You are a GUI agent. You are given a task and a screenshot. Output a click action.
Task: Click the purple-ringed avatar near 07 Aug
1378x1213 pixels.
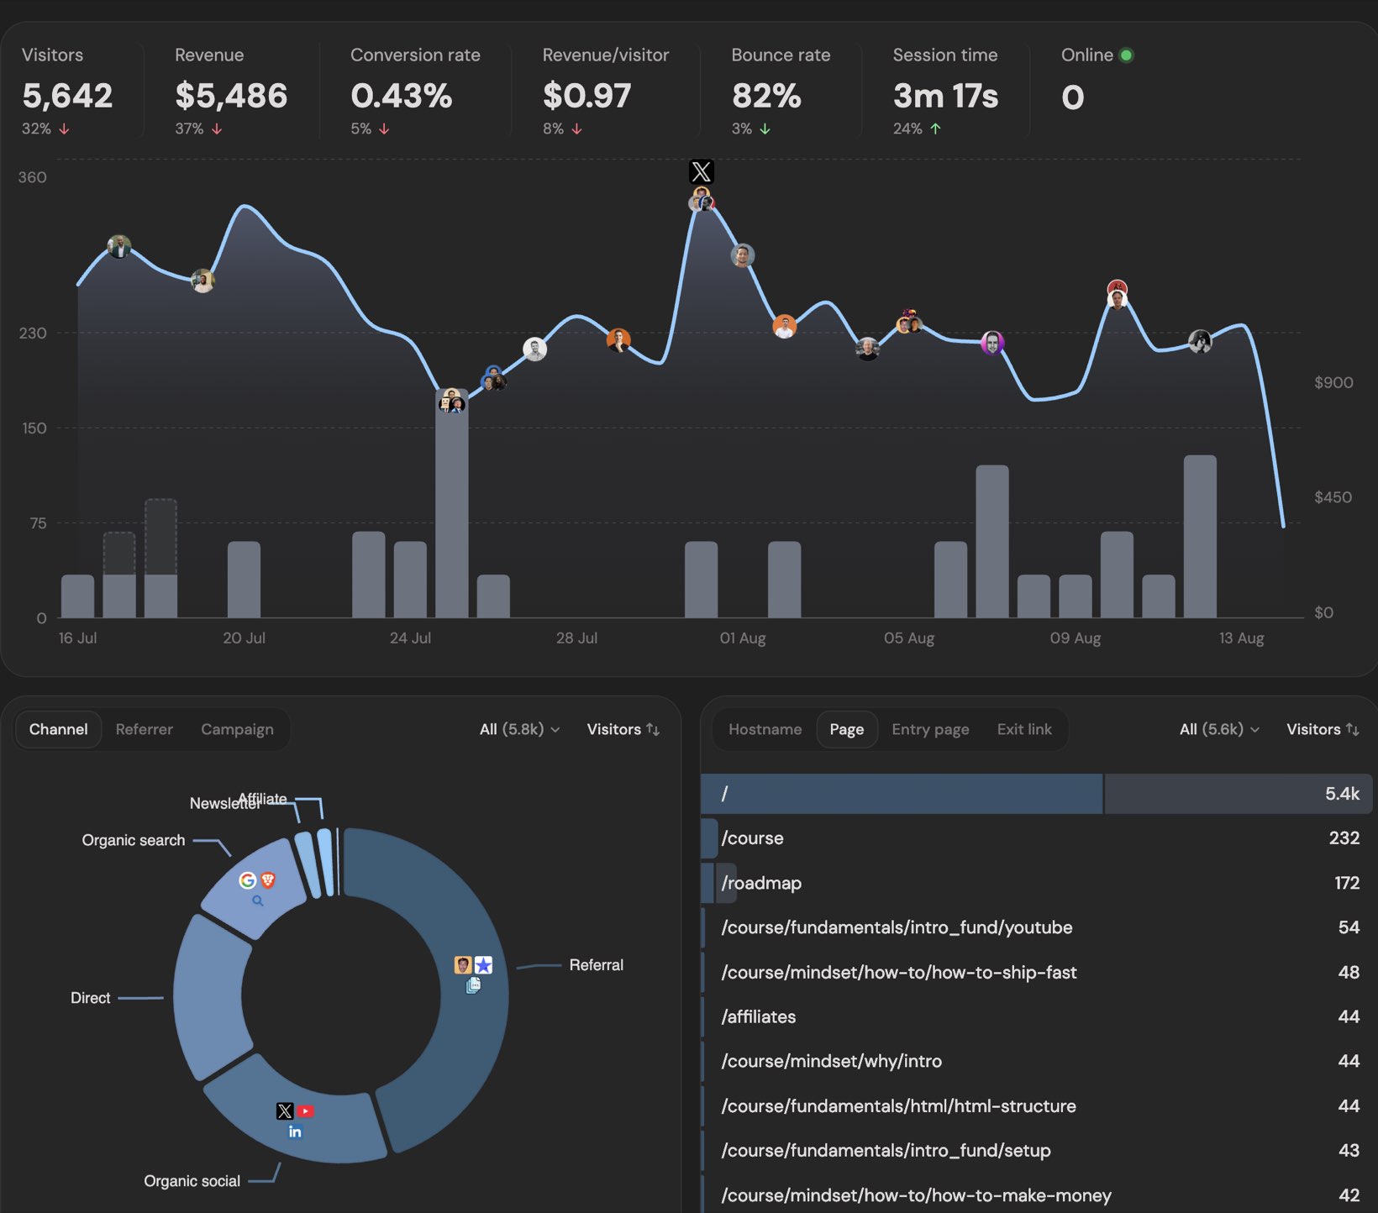[992, 343]
